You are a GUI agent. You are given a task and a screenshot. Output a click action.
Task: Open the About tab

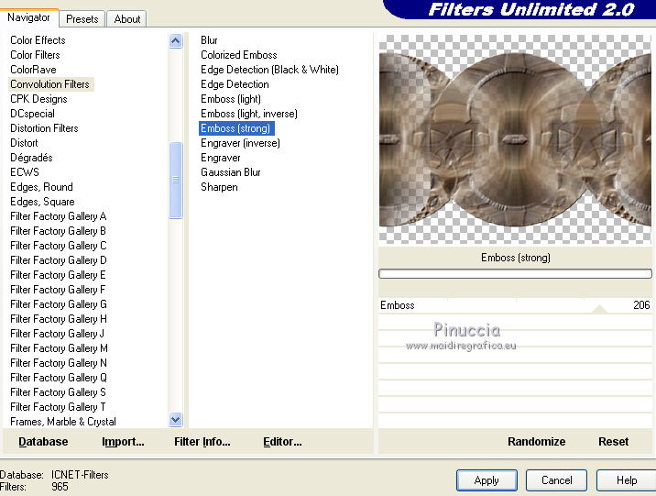pos(126,19)
